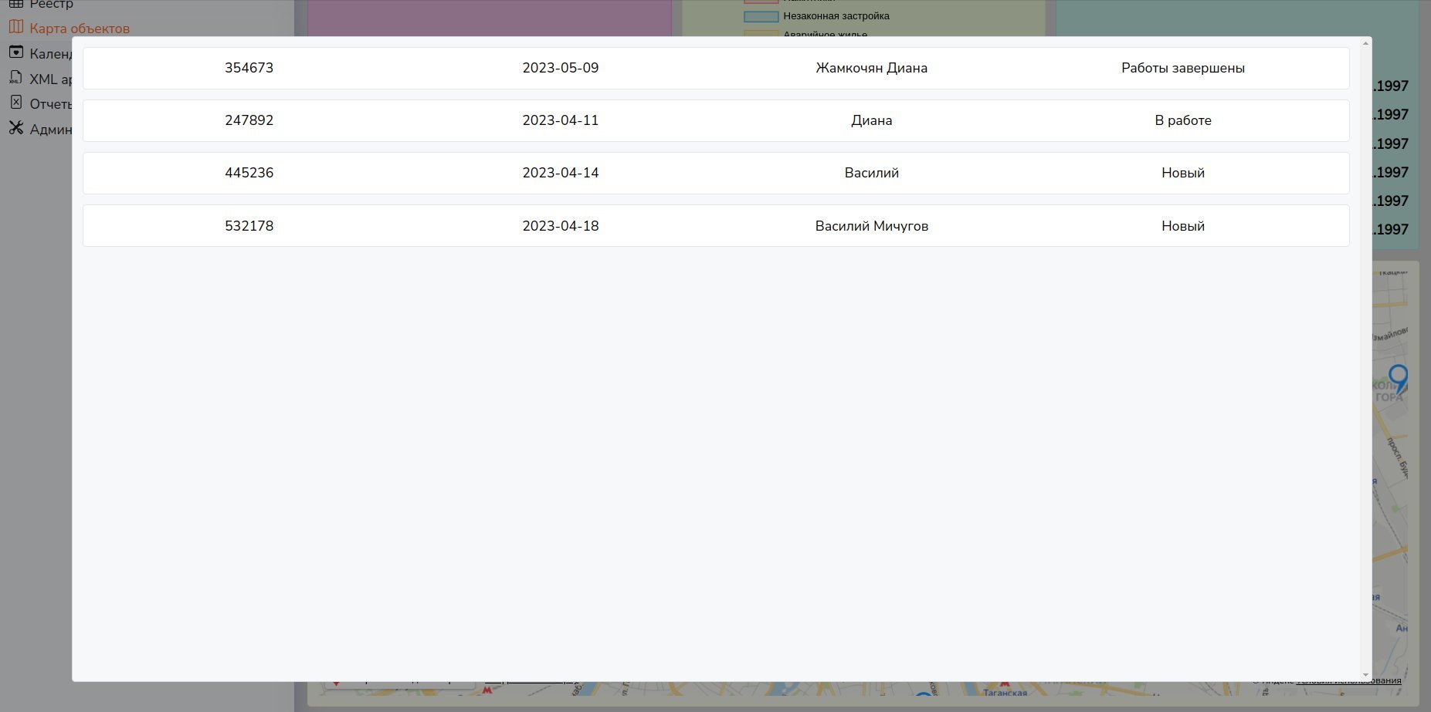Select date 2023-04-18 cell
The width and height of the screenshot is (1431, 712).
pos(561,226)
